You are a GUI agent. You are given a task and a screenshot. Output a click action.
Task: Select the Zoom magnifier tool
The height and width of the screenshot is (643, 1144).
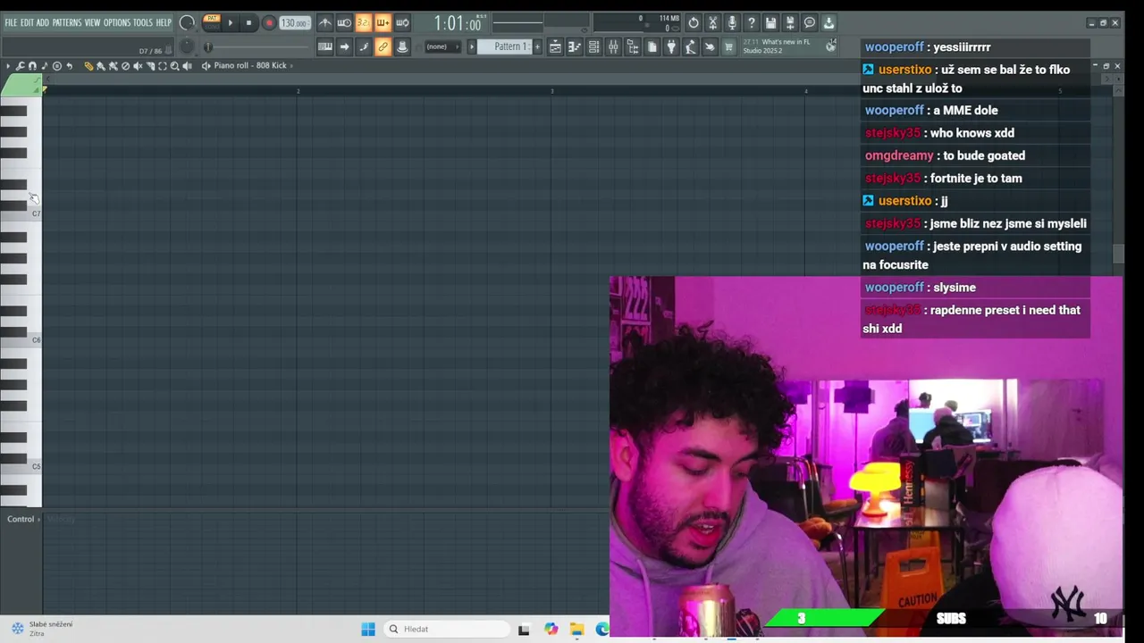[174, 65]
